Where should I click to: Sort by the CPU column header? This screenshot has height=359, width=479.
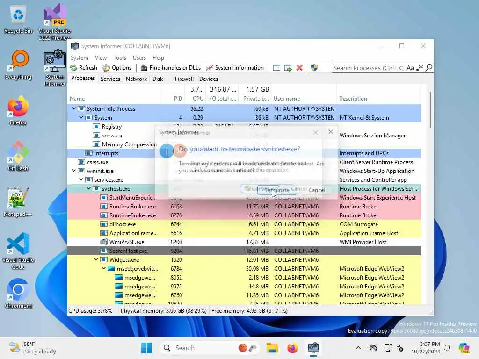click(x=195, y=94)
